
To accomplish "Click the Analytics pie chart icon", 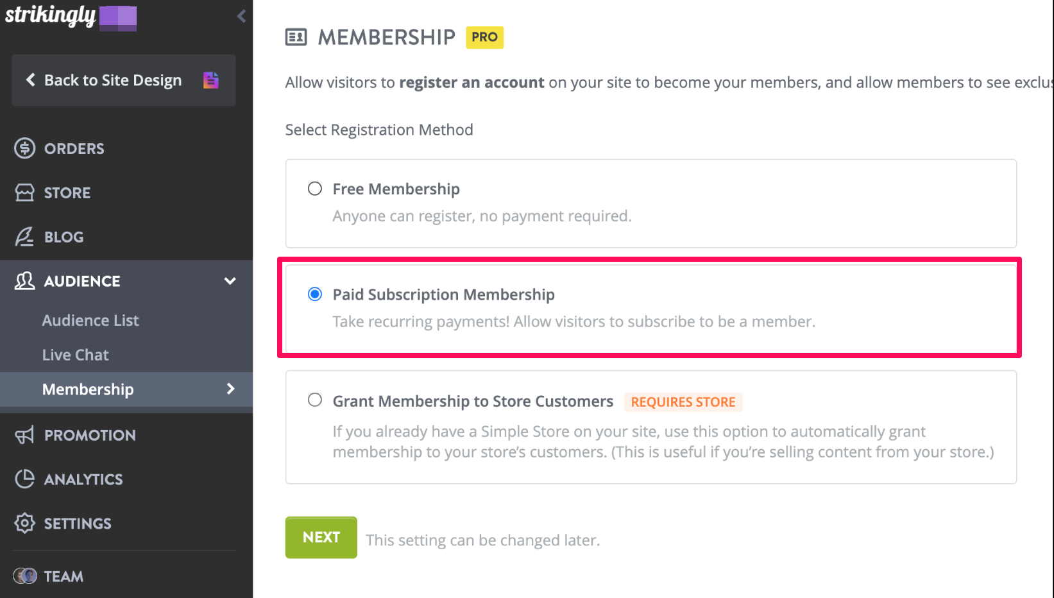I will click(24, 479).
